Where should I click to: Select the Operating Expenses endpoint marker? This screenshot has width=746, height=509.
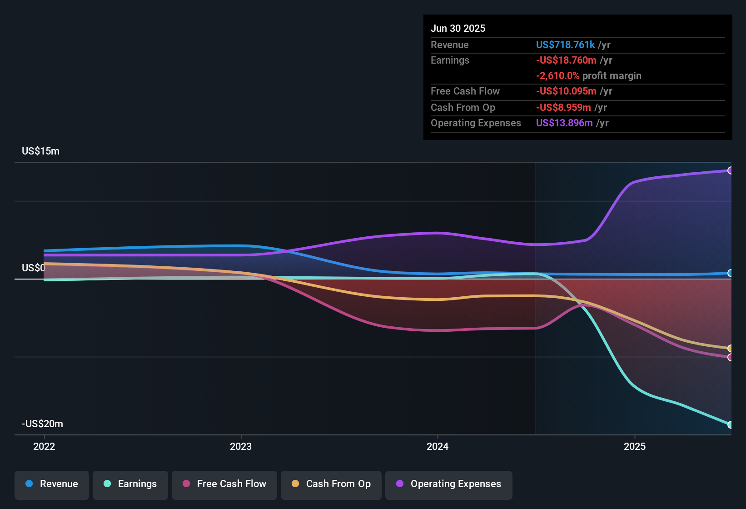(730, 170)
